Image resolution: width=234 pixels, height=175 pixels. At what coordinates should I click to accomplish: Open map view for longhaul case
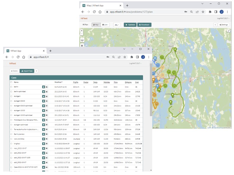pos(43,144)
